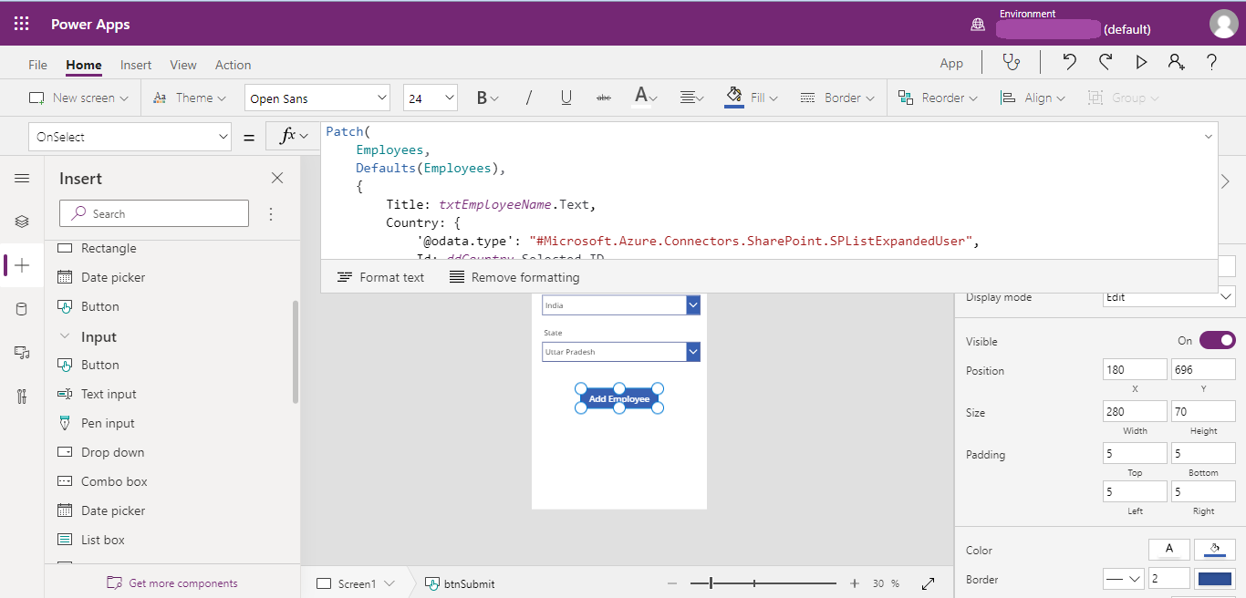Expand the New screen dropdown

(79, 98)
